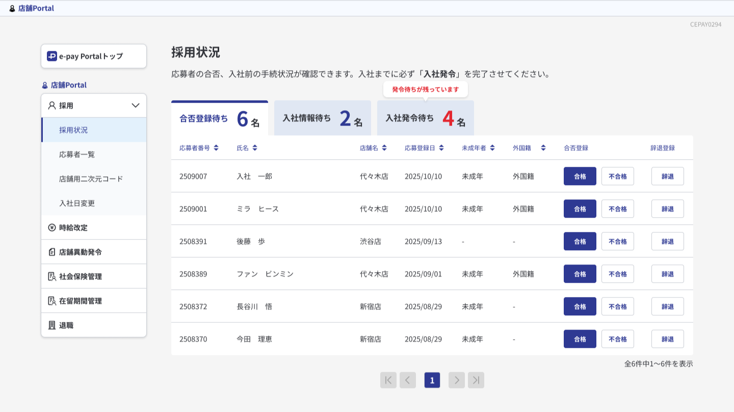The image size is (734, 412).
Task: Switch to the 入社情報待ち tab
Action: tap(323, 119)
